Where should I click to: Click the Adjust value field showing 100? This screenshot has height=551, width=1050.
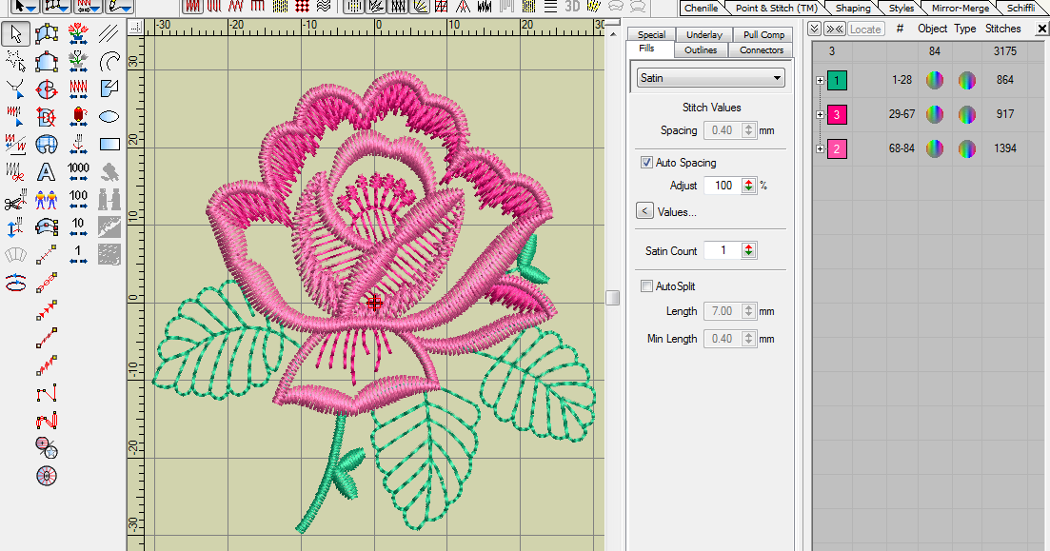[x=723, y=186]
